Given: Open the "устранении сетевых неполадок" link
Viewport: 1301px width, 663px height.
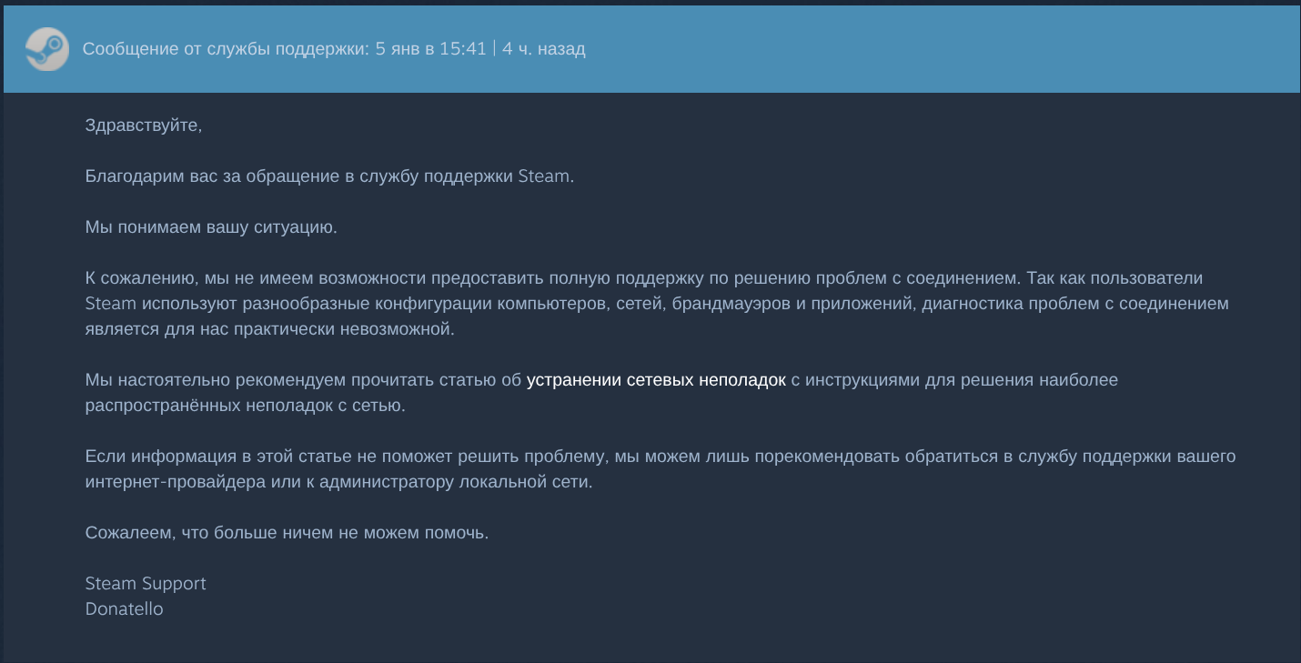Looking at the screenshot, I should [x=655, y=380].
